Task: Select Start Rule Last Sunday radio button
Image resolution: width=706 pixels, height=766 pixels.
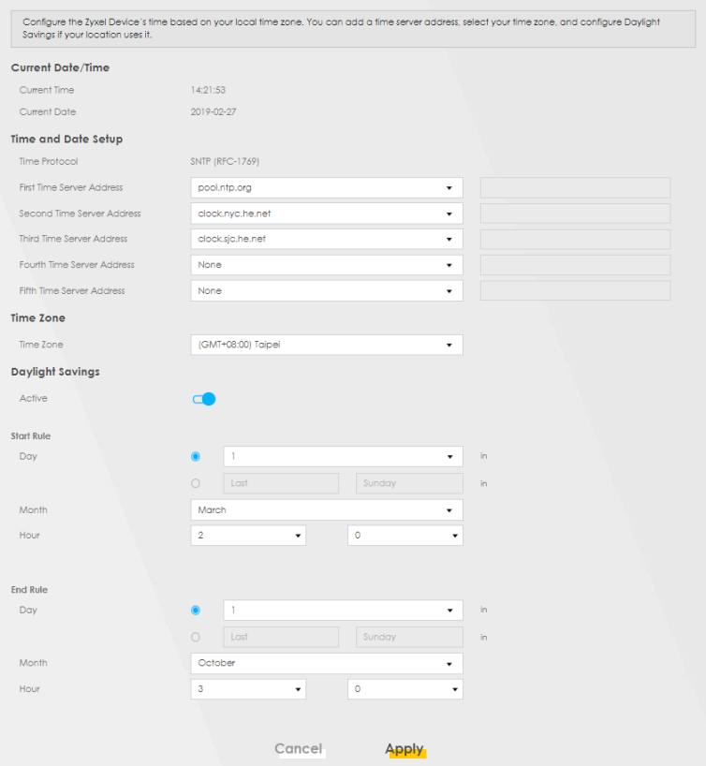Action: pyautogui.click(x=196, y=484)
